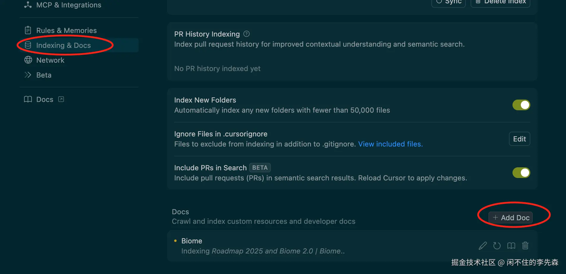Click the database icon for Indexing & Docs

coord(28,45)
